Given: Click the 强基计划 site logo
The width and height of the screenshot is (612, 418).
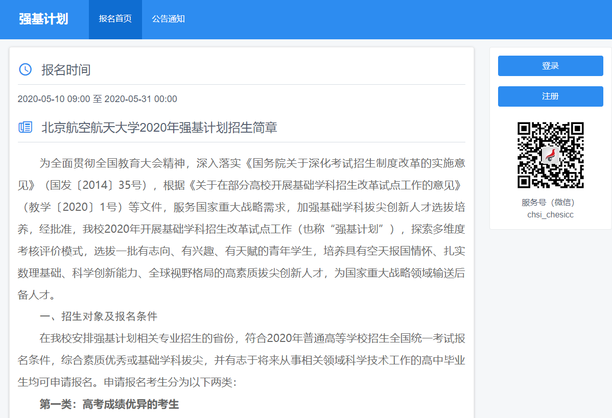Looking at the screenshot, I should tap(44, 19).
